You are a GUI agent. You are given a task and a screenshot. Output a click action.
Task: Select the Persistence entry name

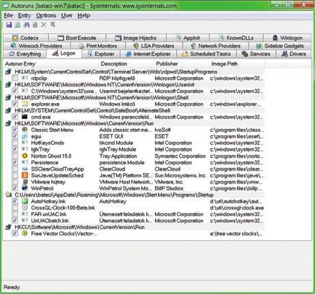point(44,162)
